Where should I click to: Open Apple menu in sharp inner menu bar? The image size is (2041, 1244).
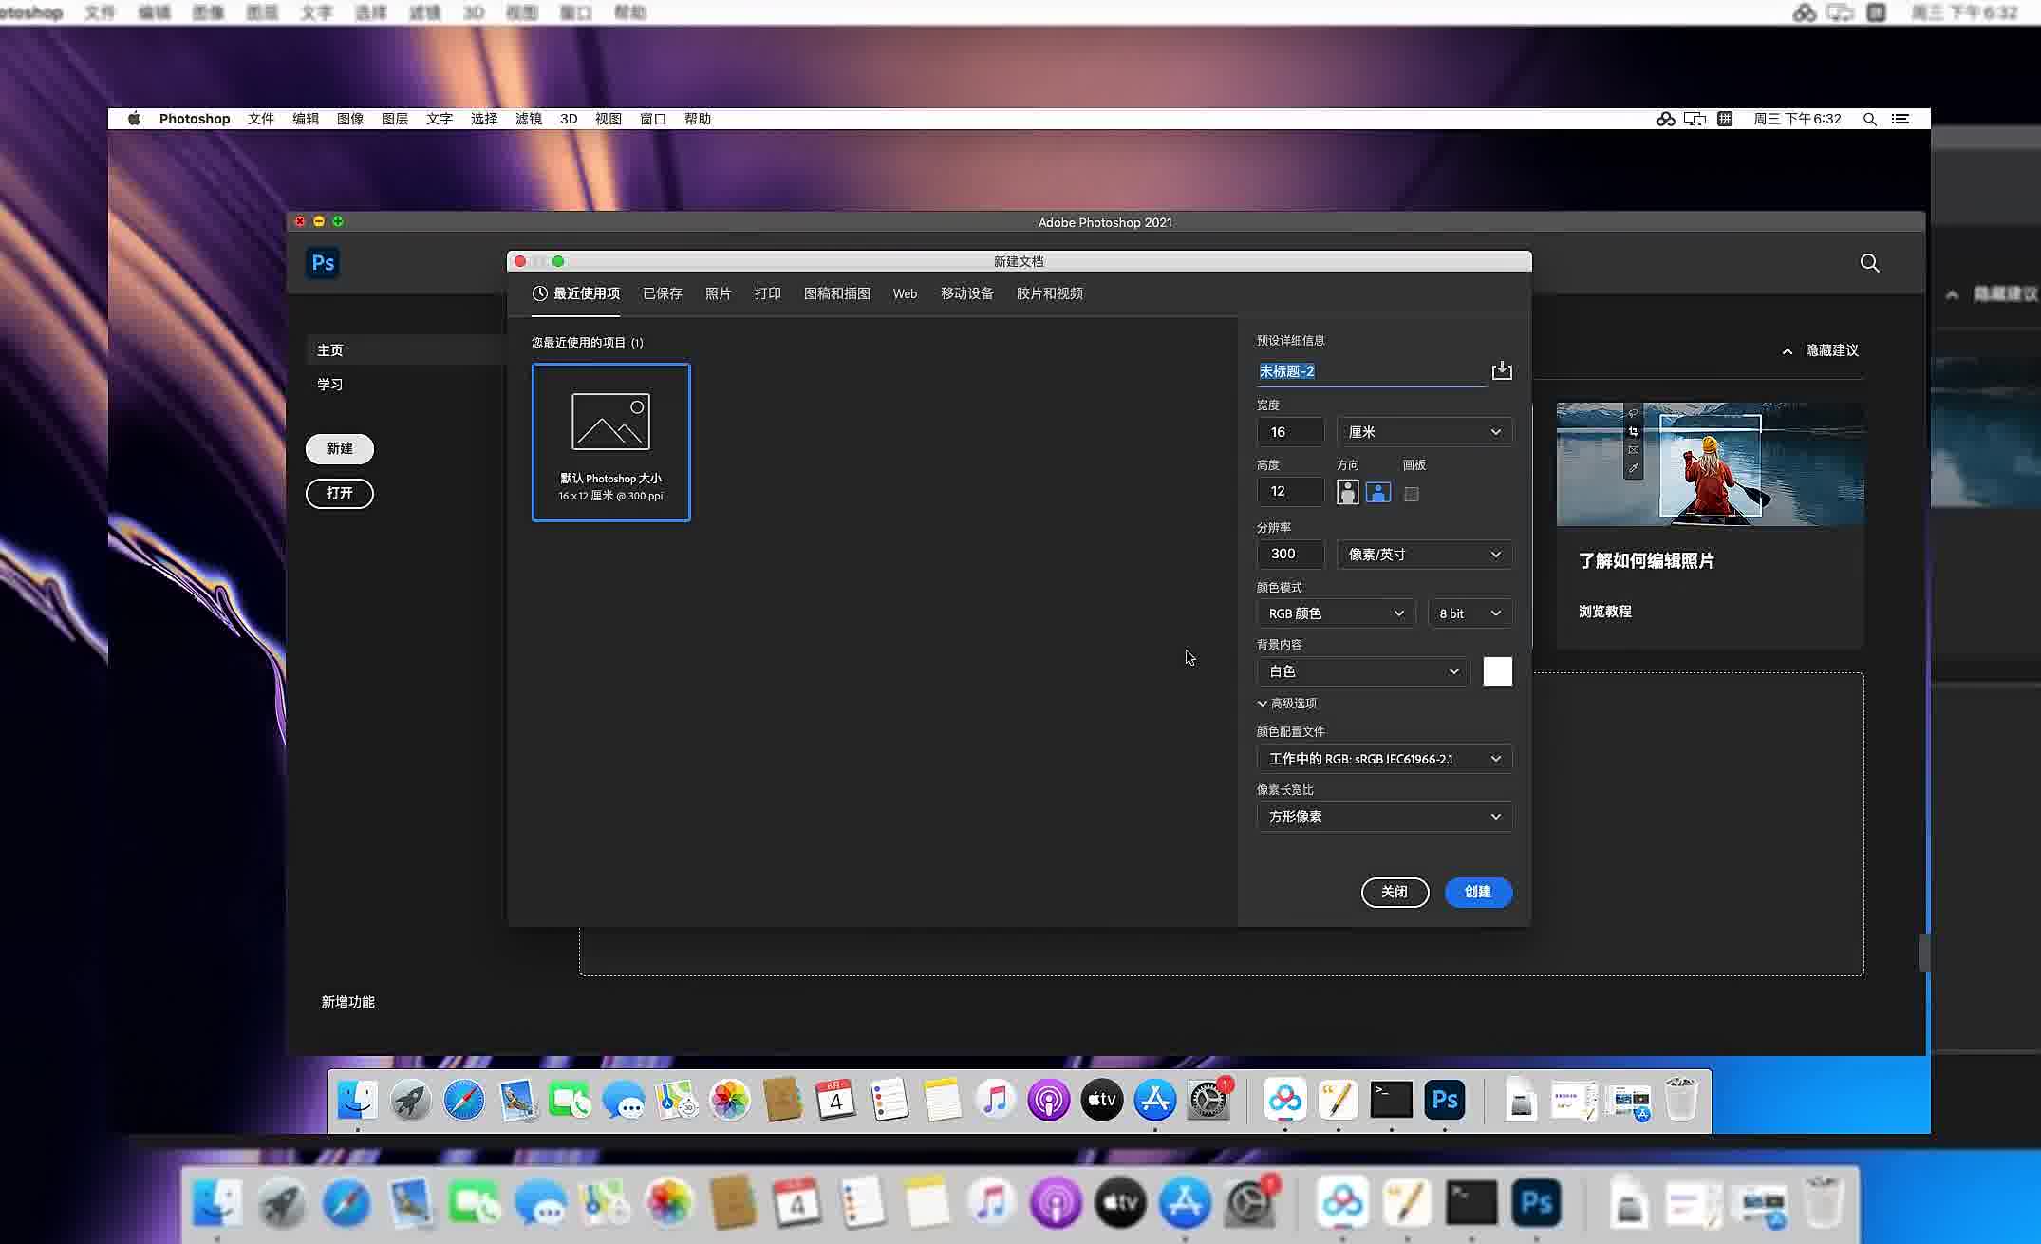134,119
